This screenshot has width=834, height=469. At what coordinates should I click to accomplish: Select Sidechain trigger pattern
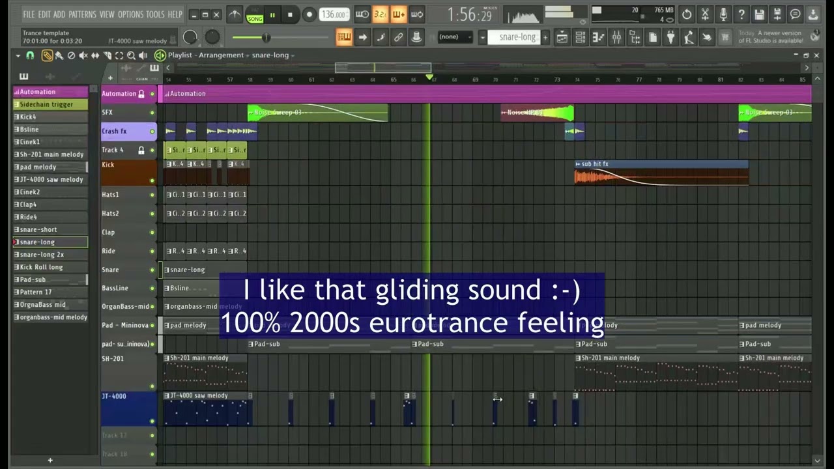point(50,104)
